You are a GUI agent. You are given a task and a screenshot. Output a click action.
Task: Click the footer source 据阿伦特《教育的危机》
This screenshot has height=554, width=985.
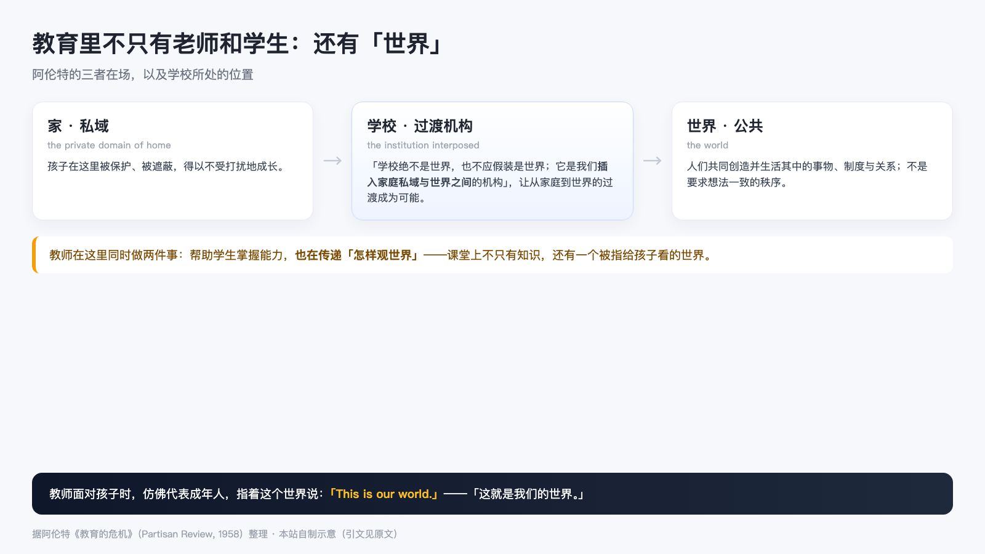(215, 534)
